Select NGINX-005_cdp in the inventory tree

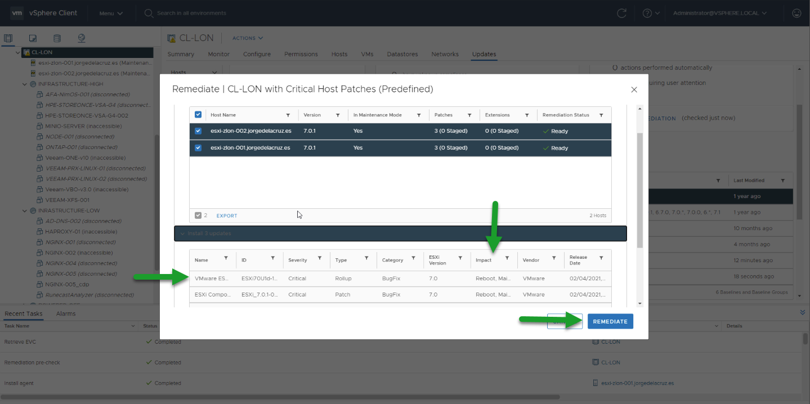[67, 284]
